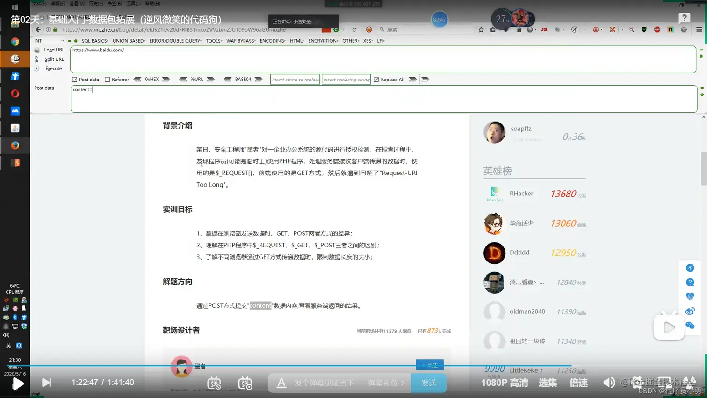Open the WAF BYPASS dropdown
This screenshot has height=398, width=707.
tap(241, 41)
